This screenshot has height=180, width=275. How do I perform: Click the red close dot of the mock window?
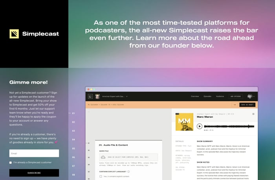tap(88, 89)
